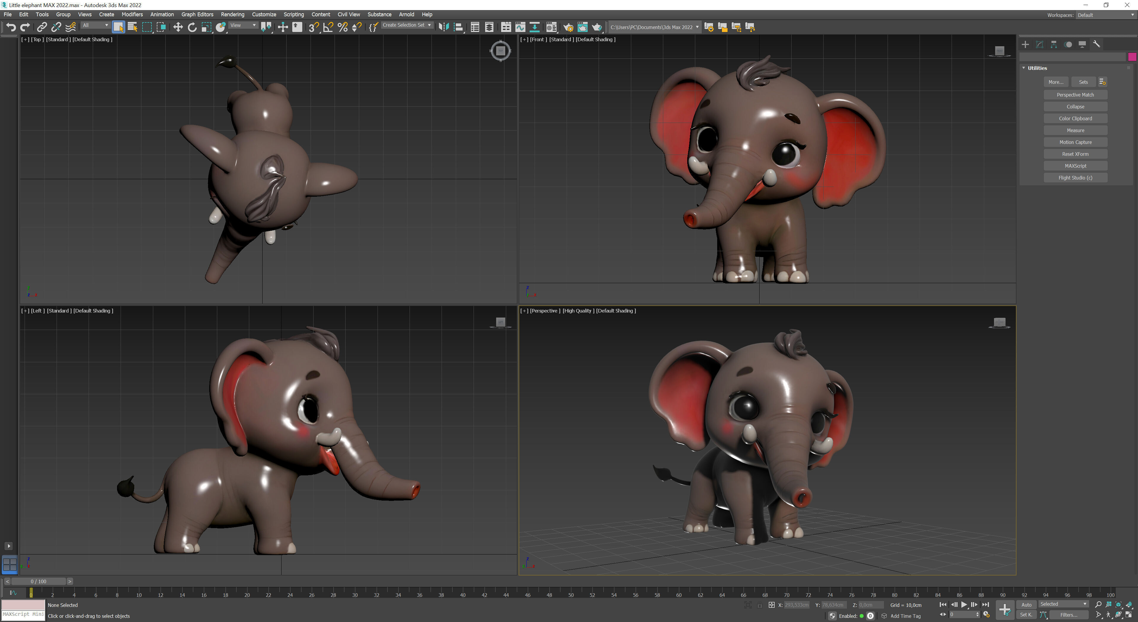This screenshot has height=622, width=1138.
Task: Open the Rendering menu
Action: pos(232,15)
